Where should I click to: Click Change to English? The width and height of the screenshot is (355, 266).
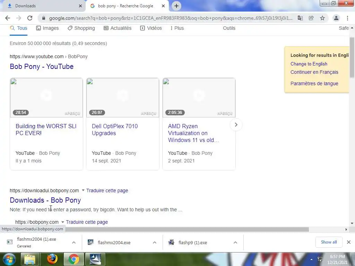pyautogui.click(x=309, y=64)
